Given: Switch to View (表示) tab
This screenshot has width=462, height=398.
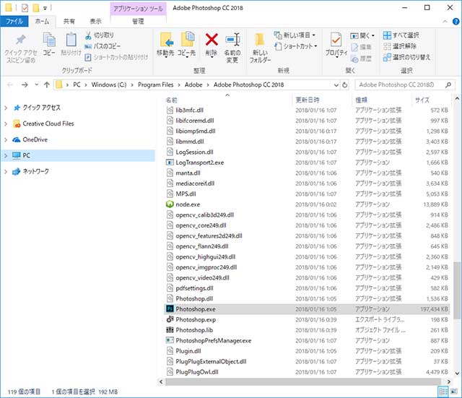Looking at the screenshot, I should tap(95, 21).
